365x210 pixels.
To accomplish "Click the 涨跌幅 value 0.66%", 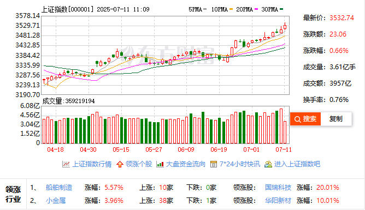I will pos(339,51).
